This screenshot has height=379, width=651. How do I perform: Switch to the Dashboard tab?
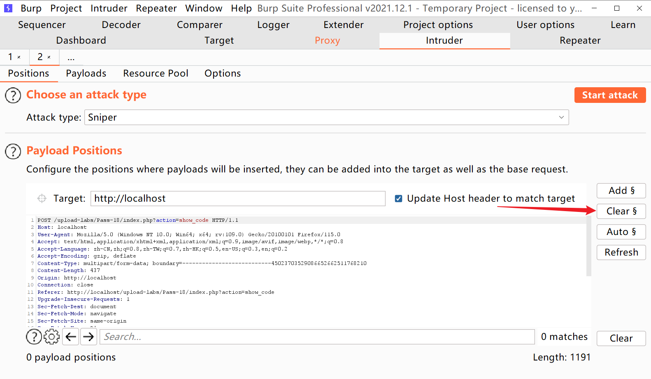[81, 40]
